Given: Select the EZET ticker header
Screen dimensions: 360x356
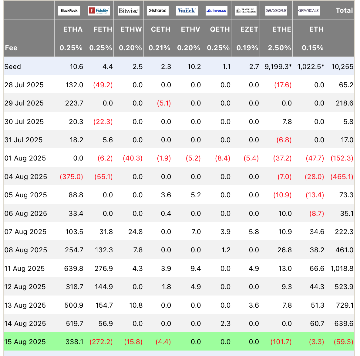Looking at the screenshot, I should (x=249, y=29).
